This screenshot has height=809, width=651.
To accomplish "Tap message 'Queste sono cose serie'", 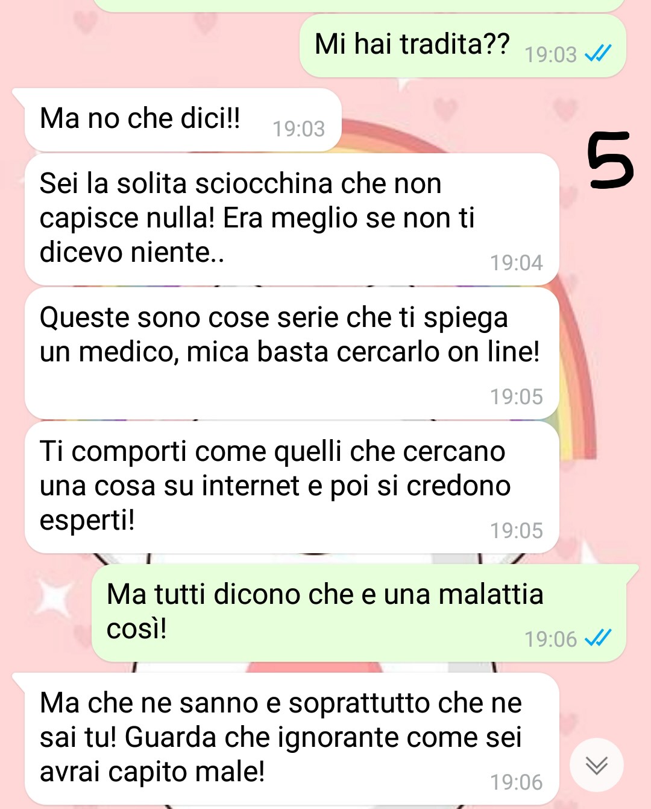I will [x=292, y=354].
